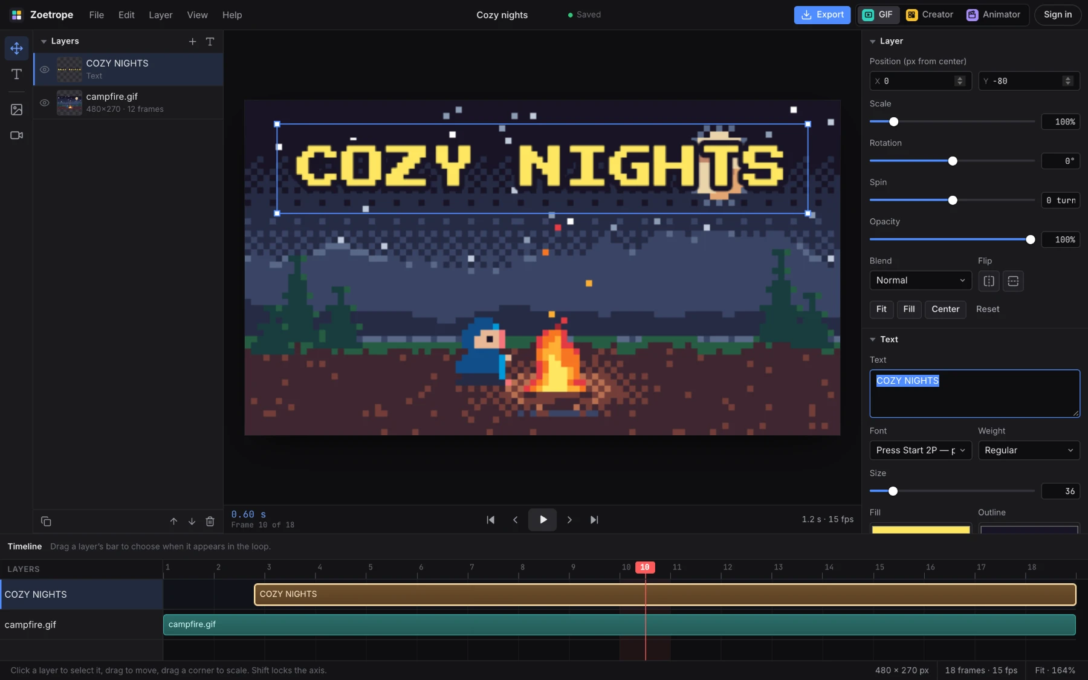Add a text layer from Layers header
This screenshot has width=1088, height=680.
coord(210,42)
